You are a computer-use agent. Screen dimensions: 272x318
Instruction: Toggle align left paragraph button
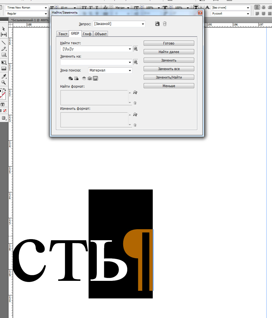257,7
